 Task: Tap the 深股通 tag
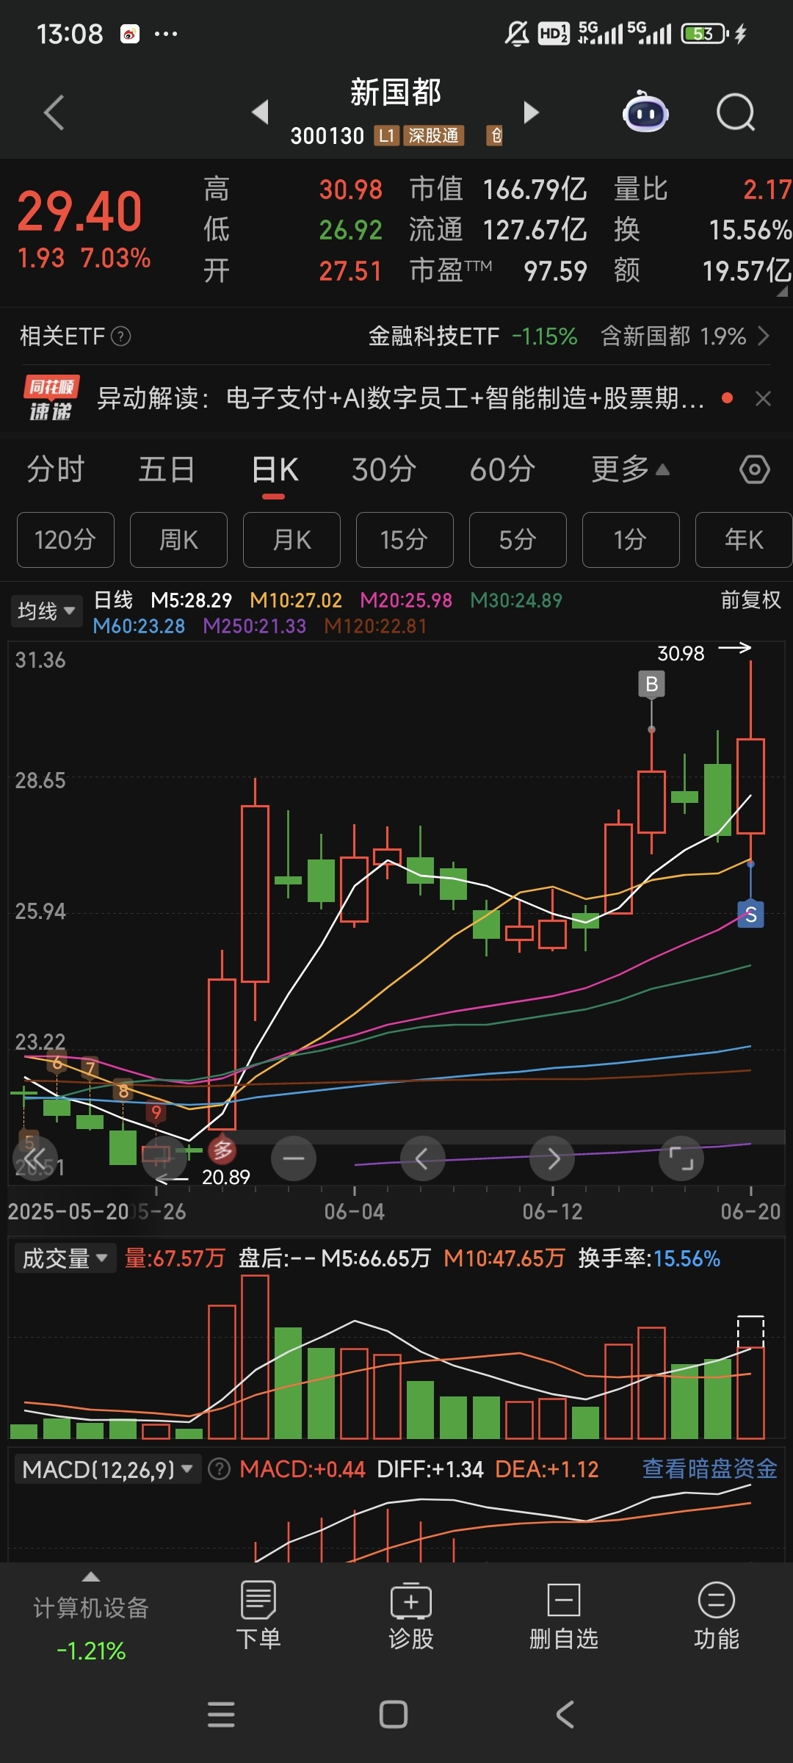pyautogui.click(x=433, y=136)
